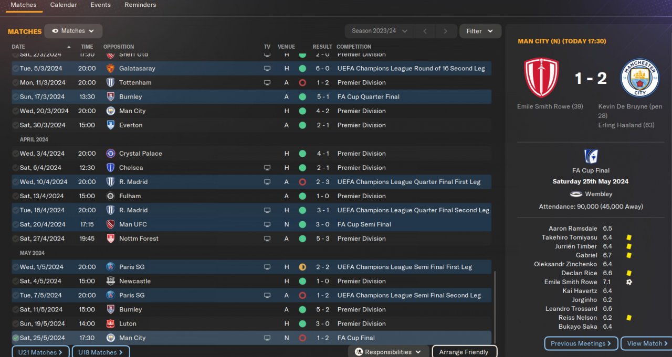672x357 pixels.
Task: Click the Nottm Forest 5 - 3 result
Action: 322,239
